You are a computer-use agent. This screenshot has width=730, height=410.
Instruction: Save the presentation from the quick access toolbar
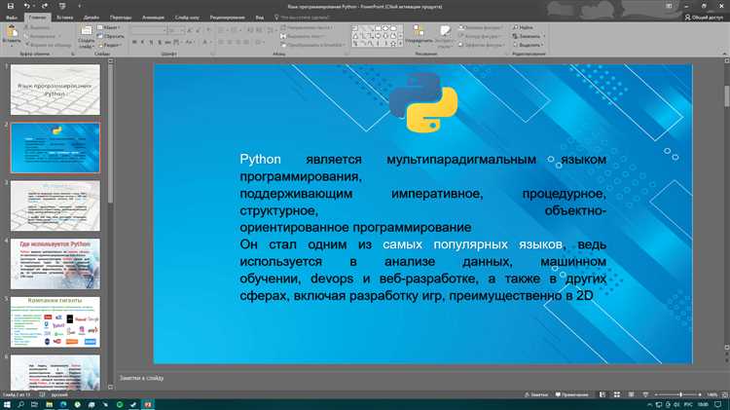coord(11,6)
